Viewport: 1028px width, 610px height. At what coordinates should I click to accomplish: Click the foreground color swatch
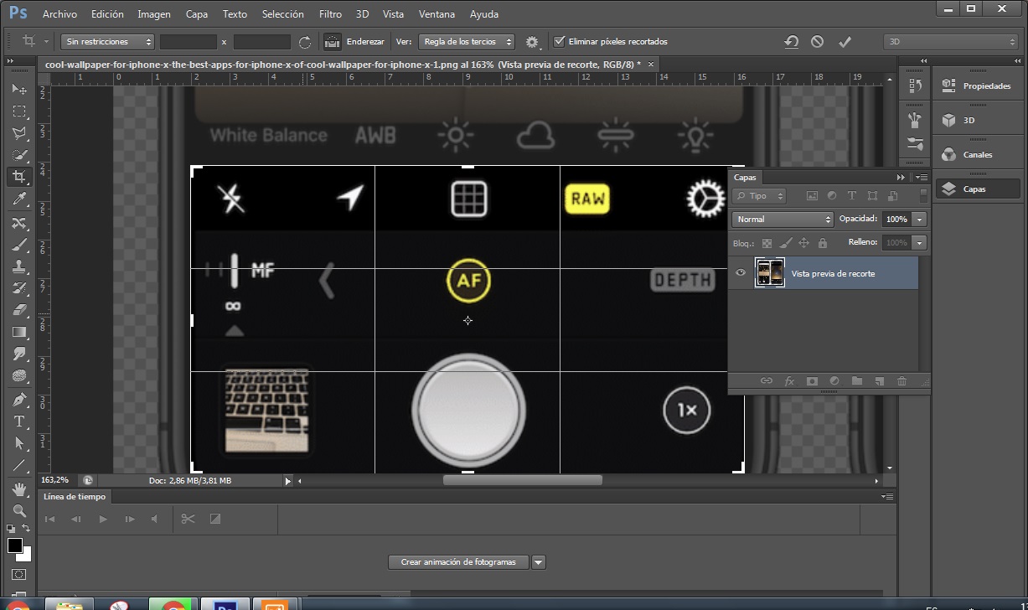pyautogui.click(x=14, y=545)
